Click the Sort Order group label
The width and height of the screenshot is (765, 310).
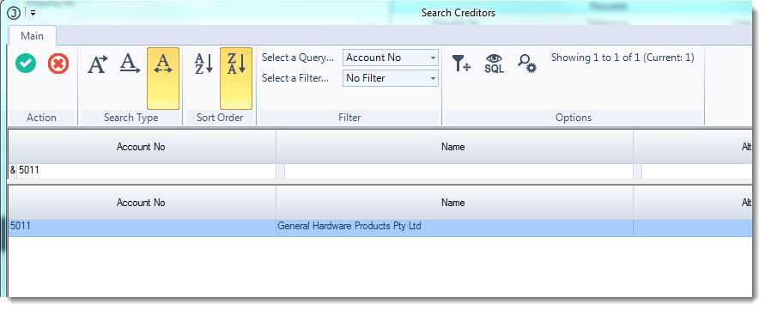coord(220,118)
